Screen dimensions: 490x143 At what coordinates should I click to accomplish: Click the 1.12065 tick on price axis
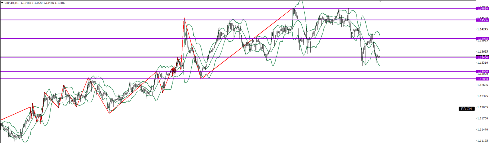[x=483, y=107]
